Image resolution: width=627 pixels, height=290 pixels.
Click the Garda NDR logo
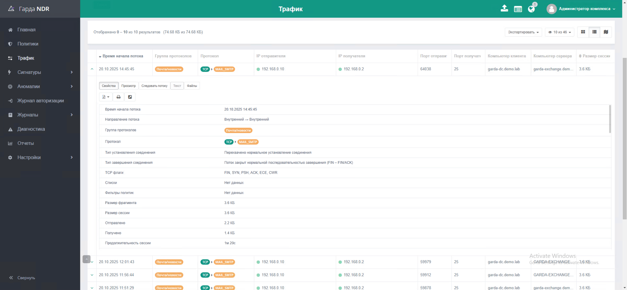(x=29, y=9)
